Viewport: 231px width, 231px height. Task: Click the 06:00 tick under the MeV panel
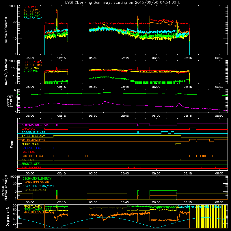[x=156, y=87]
